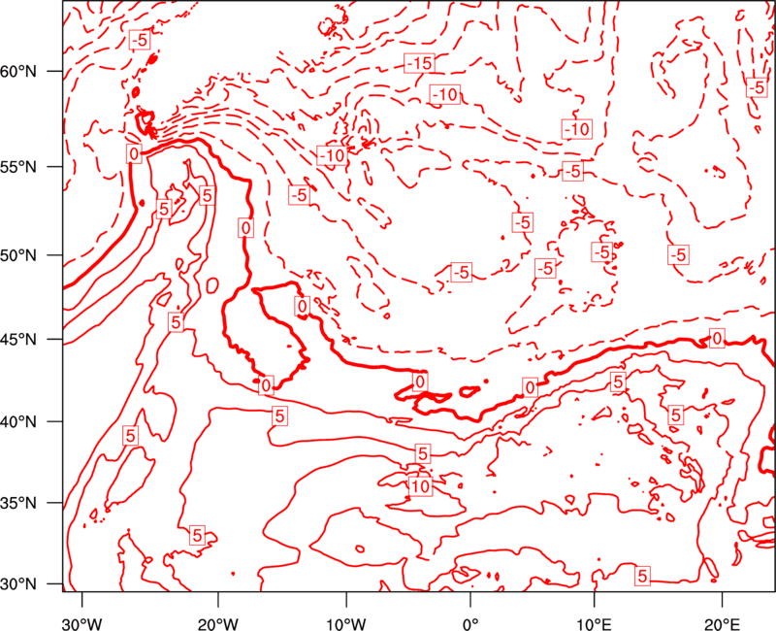Click the 20°E longitude axis label
Screen dimensions: 776x631
coord(722,624)
